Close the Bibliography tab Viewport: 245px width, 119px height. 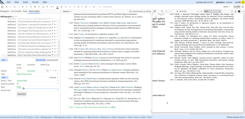[x=13, y=17]
